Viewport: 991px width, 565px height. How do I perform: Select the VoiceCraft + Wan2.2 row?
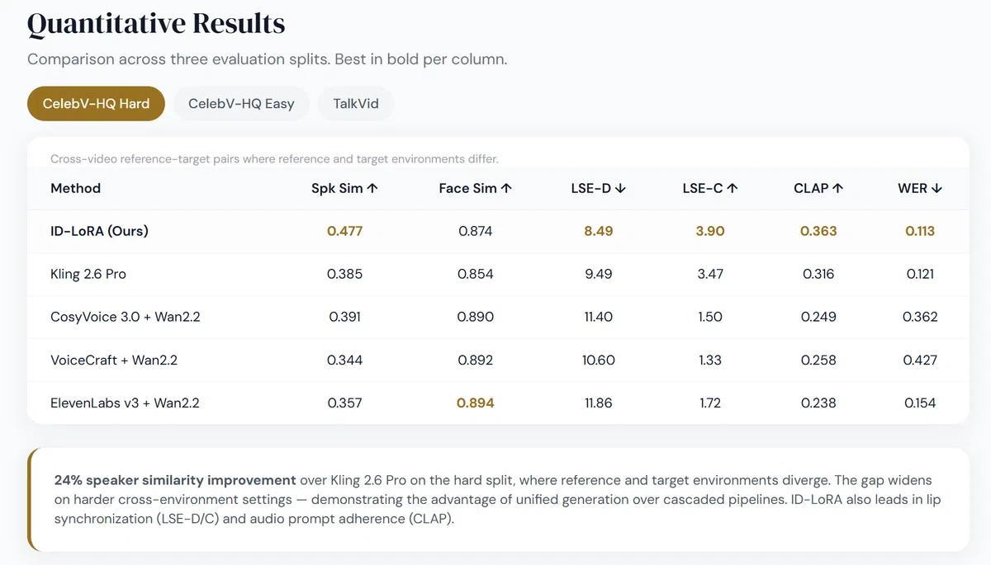pyautogui.click(x=498, y=360)
